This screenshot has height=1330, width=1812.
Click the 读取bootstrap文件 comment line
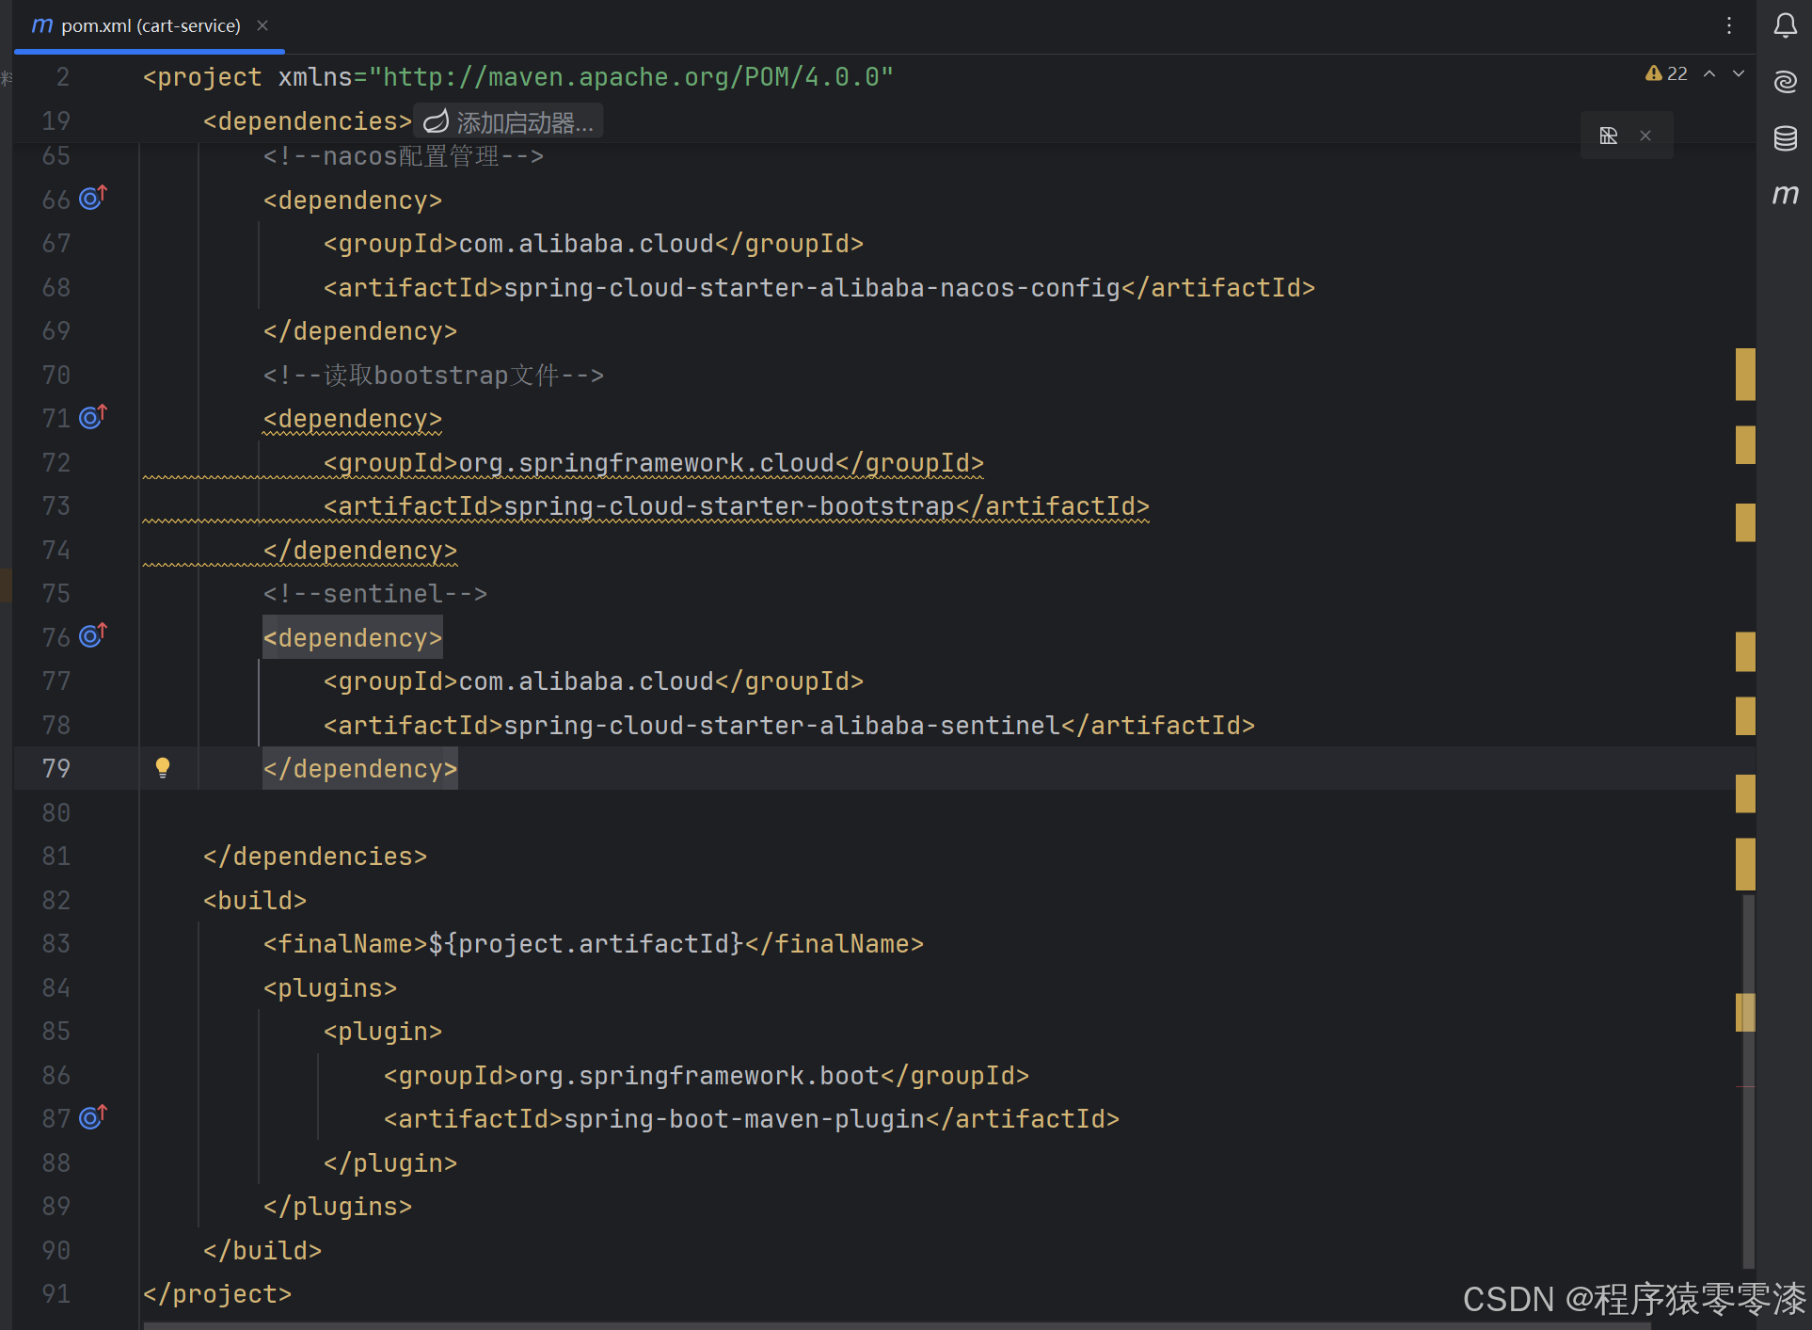(433, 376)
